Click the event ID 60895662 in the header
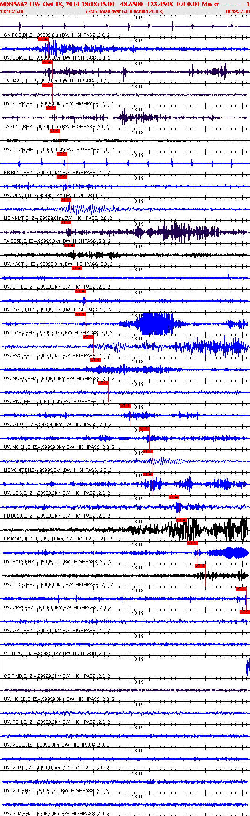The height and width of the screenshot is (816, 250). coord(14,4)
